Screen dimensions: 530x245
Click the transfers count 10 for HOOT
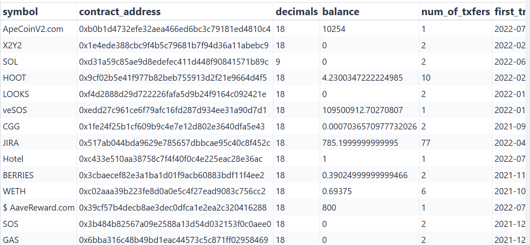click(426, 78)
